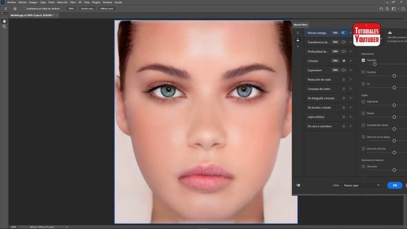
Task: Check the Sorpresa checkbox
Action: (363, 72)
